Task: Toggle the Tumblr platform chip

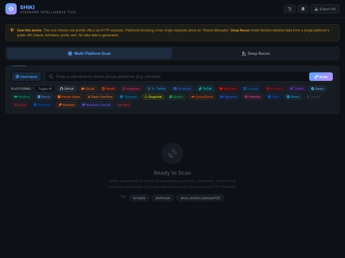Action: (313, 97)
